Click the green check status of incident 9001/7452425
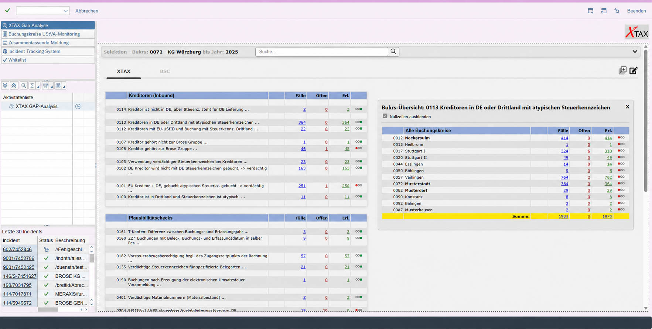The height and width of the screenshot is (329, 652). 46,267
